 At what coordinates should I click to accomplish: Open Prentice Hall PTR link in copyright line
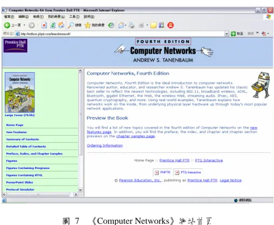click(x=202, y=180)
